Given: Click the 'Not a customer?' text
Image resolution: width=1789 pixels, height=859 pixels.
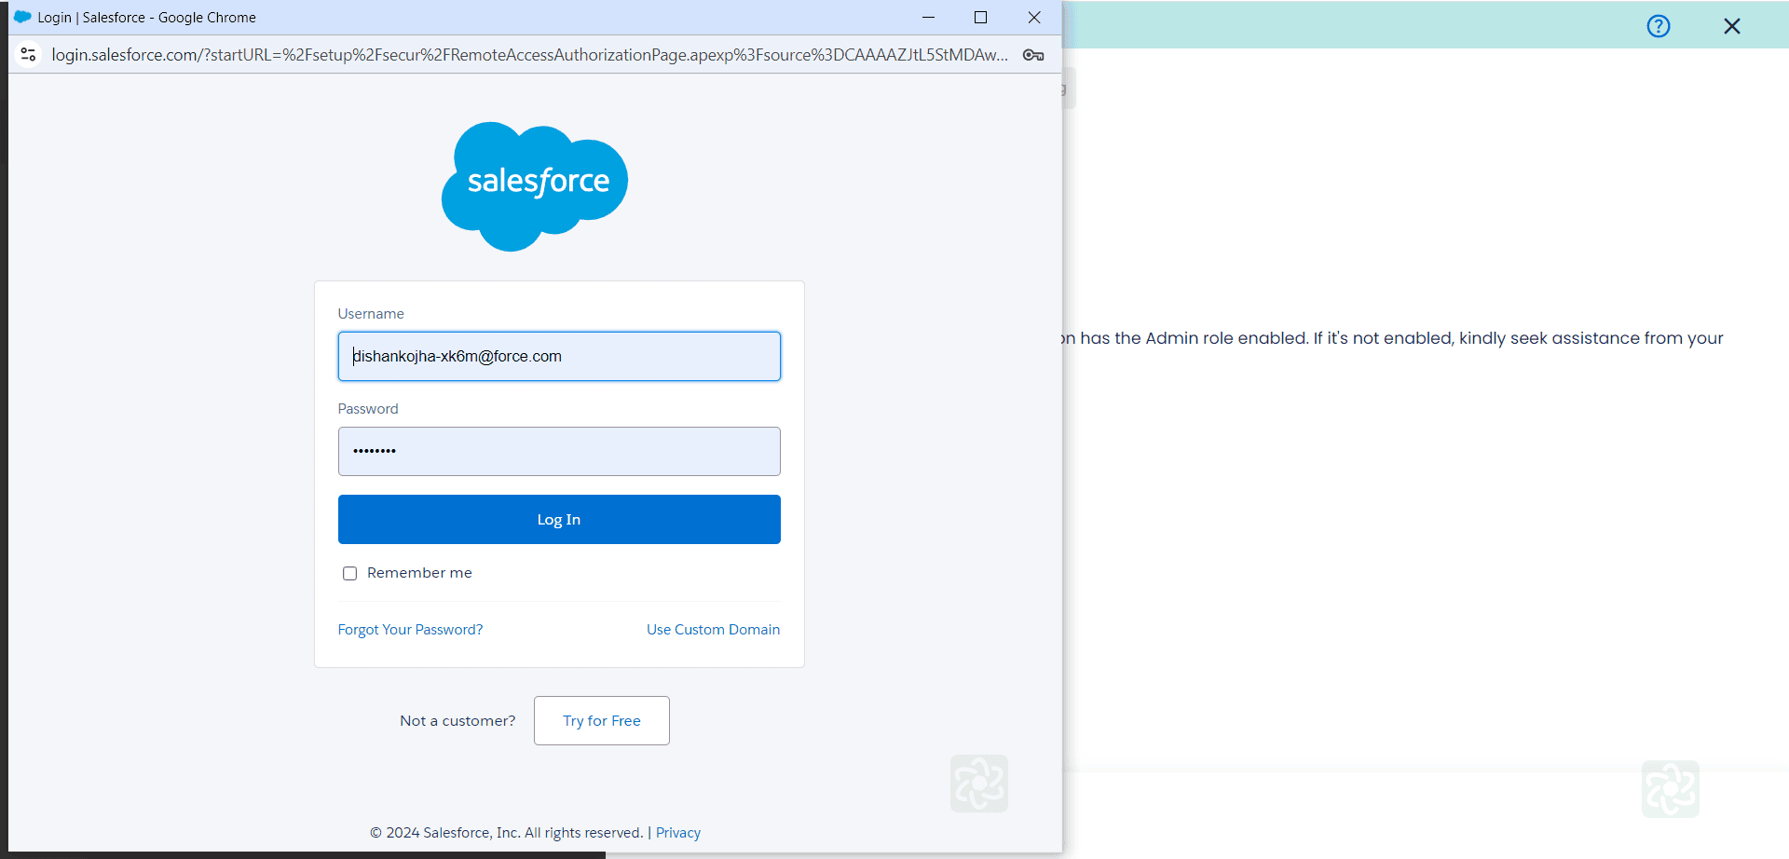Looking at the screenshot, I should (x=457, y=721).
